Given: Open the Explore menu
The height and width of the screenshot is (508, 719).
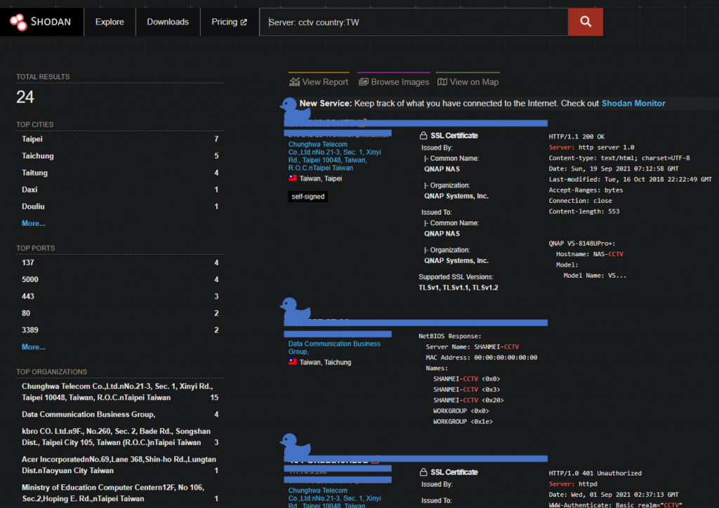Looking at the screenshot, I should point(110,22).
